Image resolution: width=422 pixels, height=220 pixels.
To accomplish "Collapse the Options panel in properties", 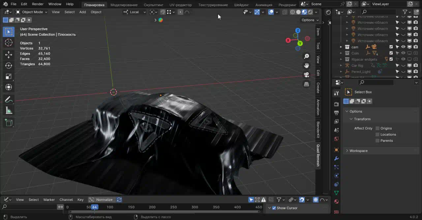I will click(x=381, y=111).
